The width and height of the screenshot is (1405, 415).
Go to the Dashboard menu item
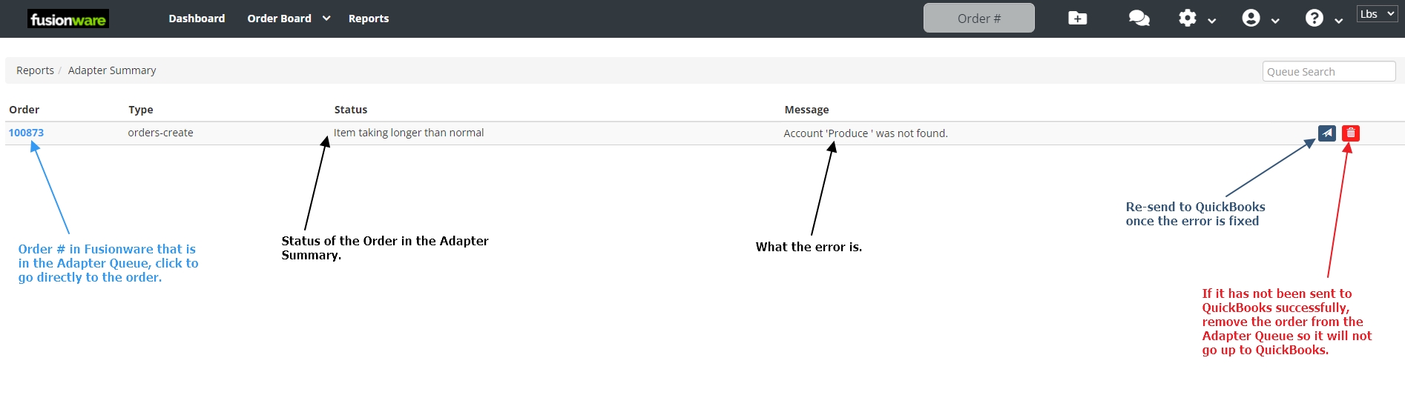197,19
